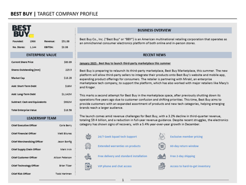The height and width of the screenshot is (185, 246).
Task: Select Total Enterprise Value $18.5B
Action: tap(68, 110)
